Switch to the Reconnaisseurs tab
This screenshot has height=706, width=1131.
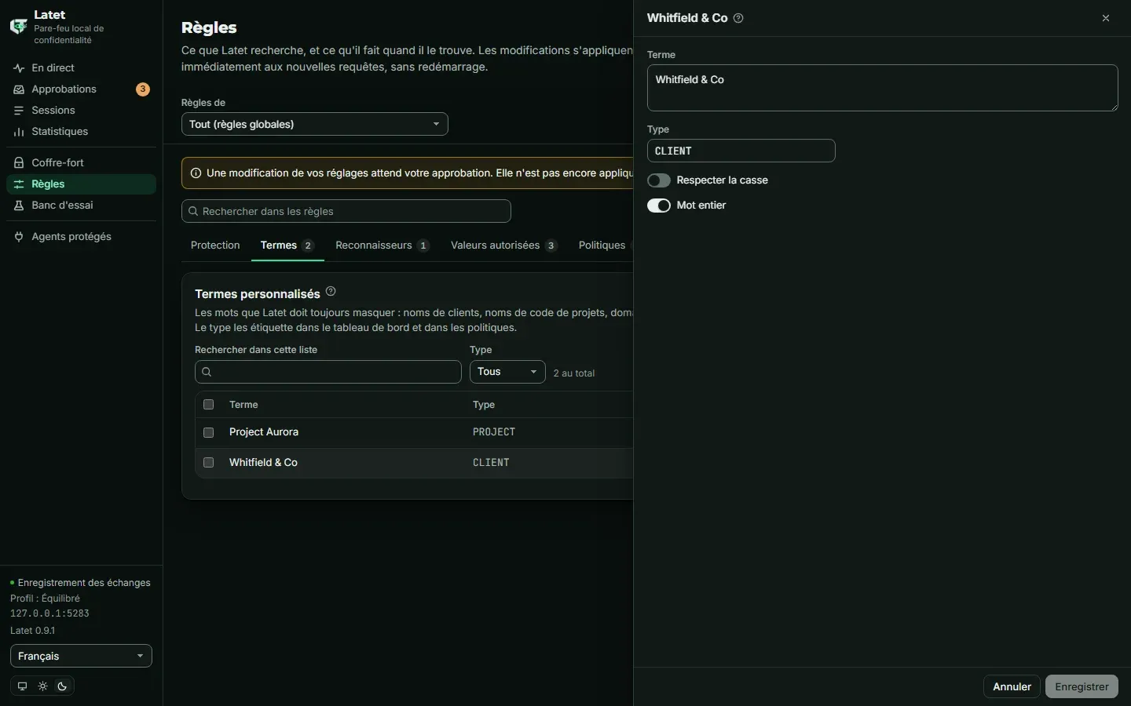coord(382,246)
